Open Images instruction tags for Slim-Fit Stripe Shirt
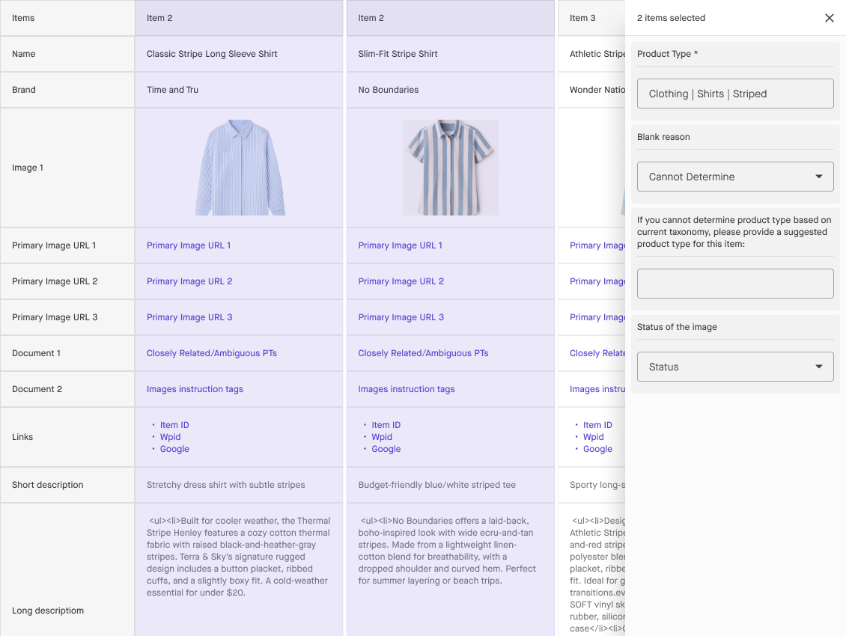The width and height of the screenshot is (846, 636). tap(407, 389)
